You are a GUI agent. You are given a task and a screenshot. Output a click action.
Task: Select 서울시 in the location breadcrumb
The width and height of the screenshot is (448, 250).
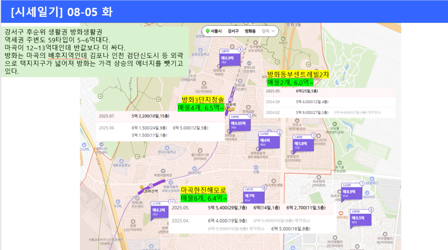(216, 31)
